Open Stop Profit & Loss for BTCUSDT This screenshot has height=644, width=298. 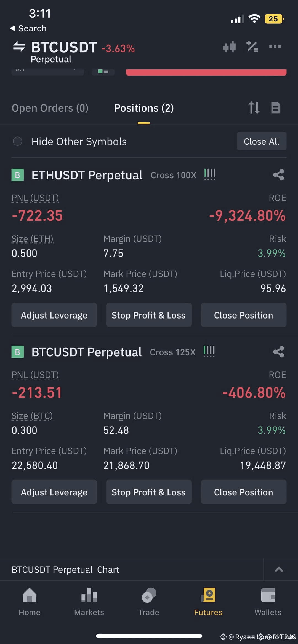coord(149,492)
